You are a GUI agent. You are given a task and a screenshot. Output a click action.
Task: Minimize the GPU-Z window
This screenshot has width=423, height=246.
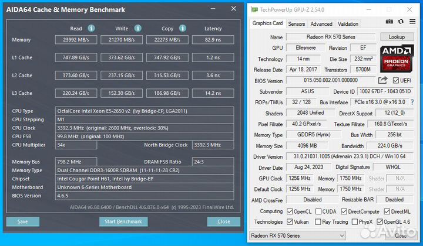pyautogui.click(x=369, y=10)
